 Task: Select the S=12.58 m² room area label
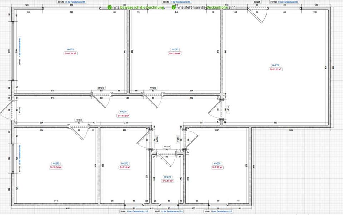click(175, 54)
